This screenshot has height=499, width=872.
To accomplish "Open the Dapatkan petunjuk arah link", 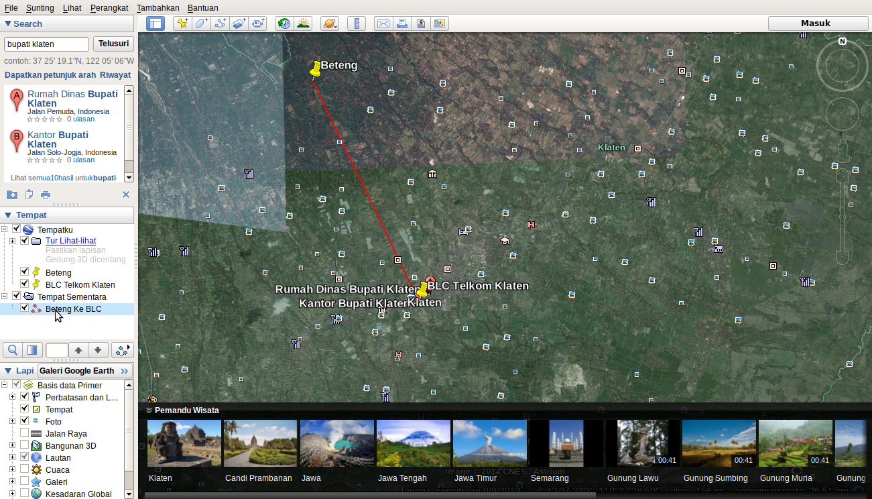I will coord(51,75).
